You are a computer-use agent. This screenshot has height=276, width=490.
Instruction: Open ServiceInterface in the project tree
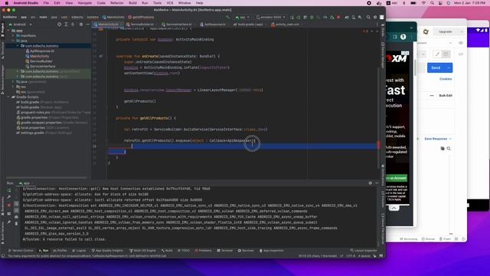43,67
